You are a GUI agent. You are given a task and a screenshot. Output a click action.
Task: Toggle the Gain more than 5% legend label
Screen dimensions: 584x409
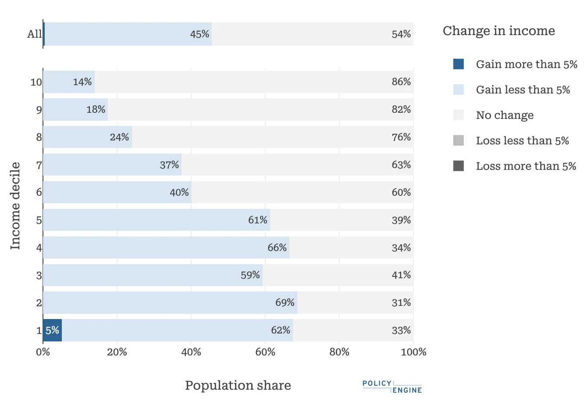[526, 64]
